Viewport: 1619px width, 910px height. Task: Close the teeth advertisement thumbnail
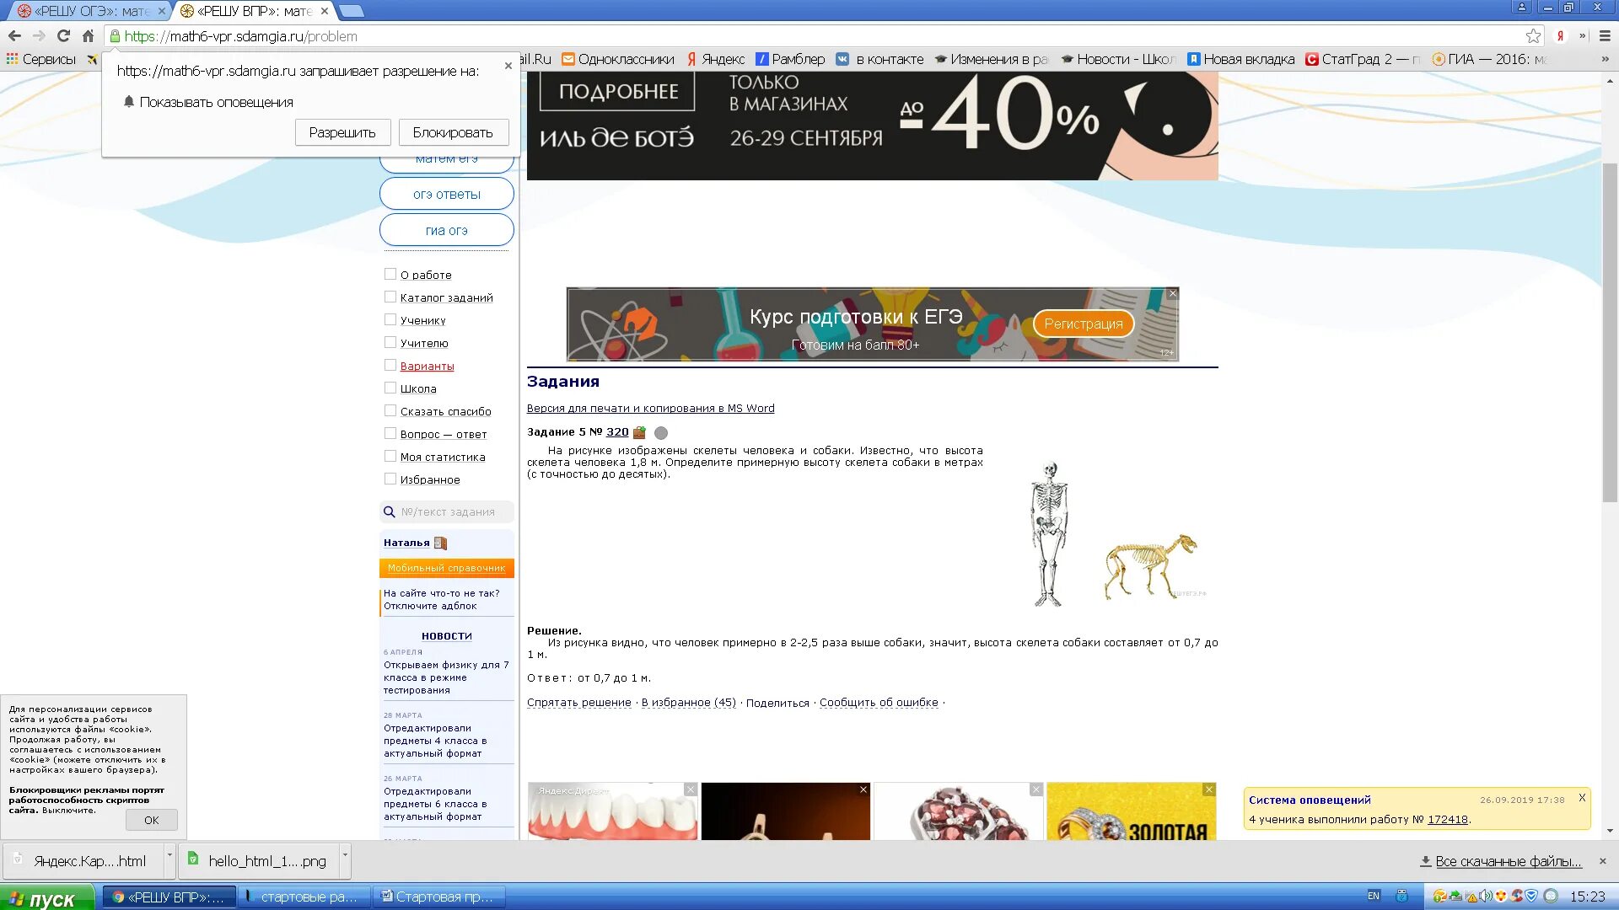691,790
